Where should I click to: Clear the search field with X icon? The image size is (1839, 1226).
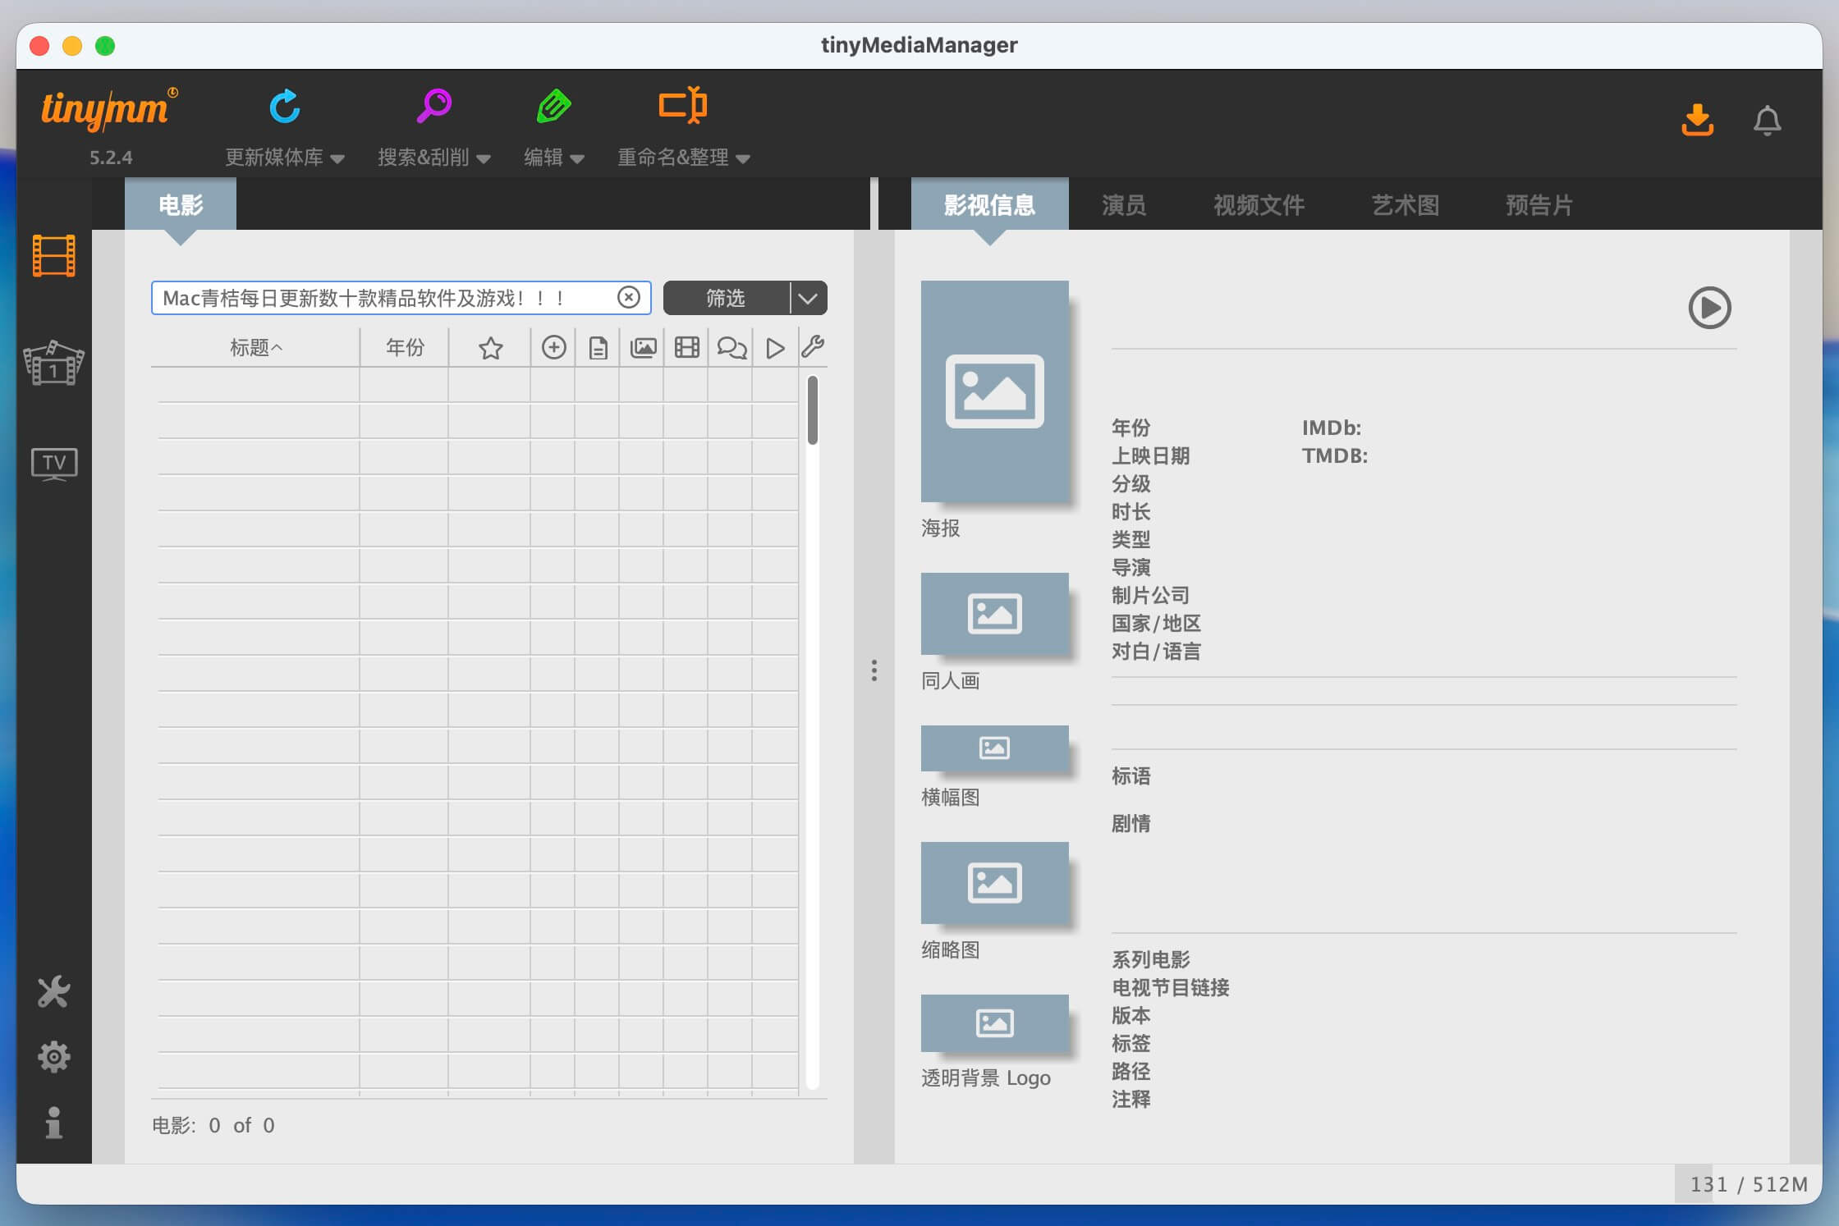click(x=629, y=297)
